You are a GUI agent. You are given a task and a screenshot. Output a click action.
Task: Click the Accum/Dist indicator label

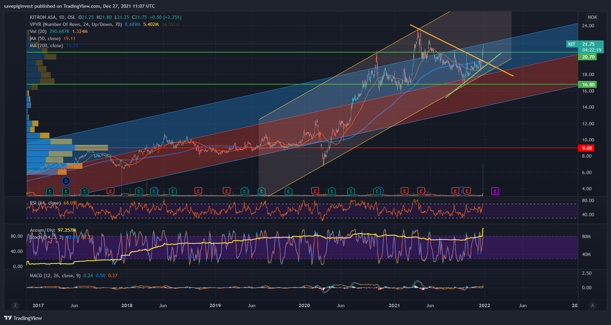(x=42, y=230)
